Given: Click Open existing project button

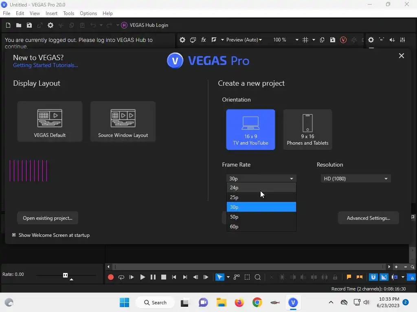Looking at the screenshot, I should coord(48,218).
